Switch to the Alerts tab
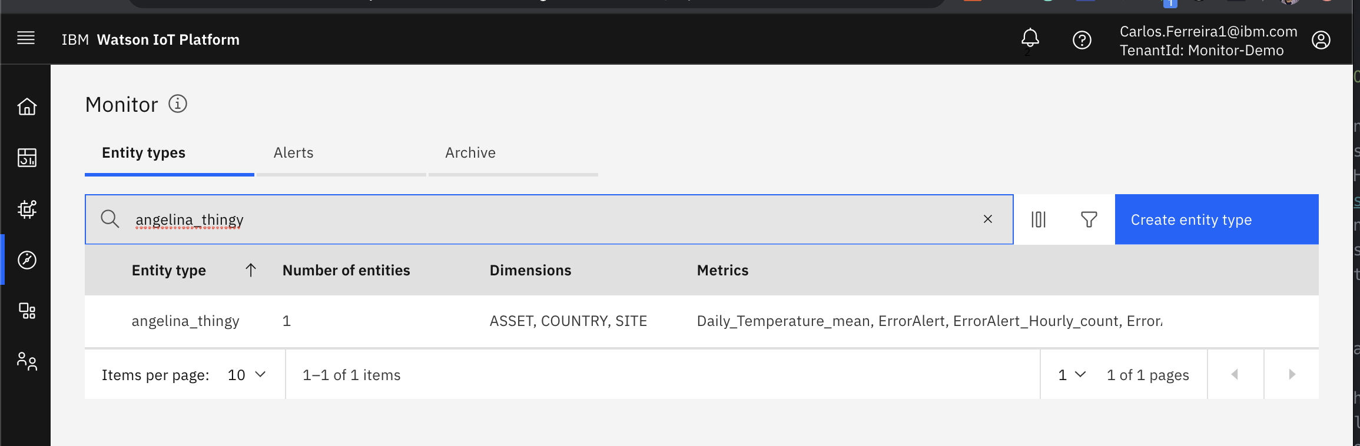This screenshot has height=446, width=1360. pos(341,153)
